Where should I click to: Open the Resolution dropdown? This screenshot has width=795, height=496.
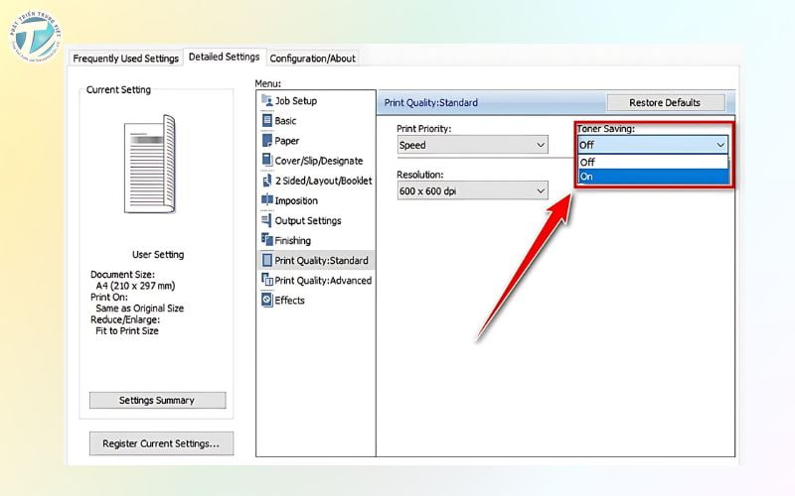[x=472, y=190]
